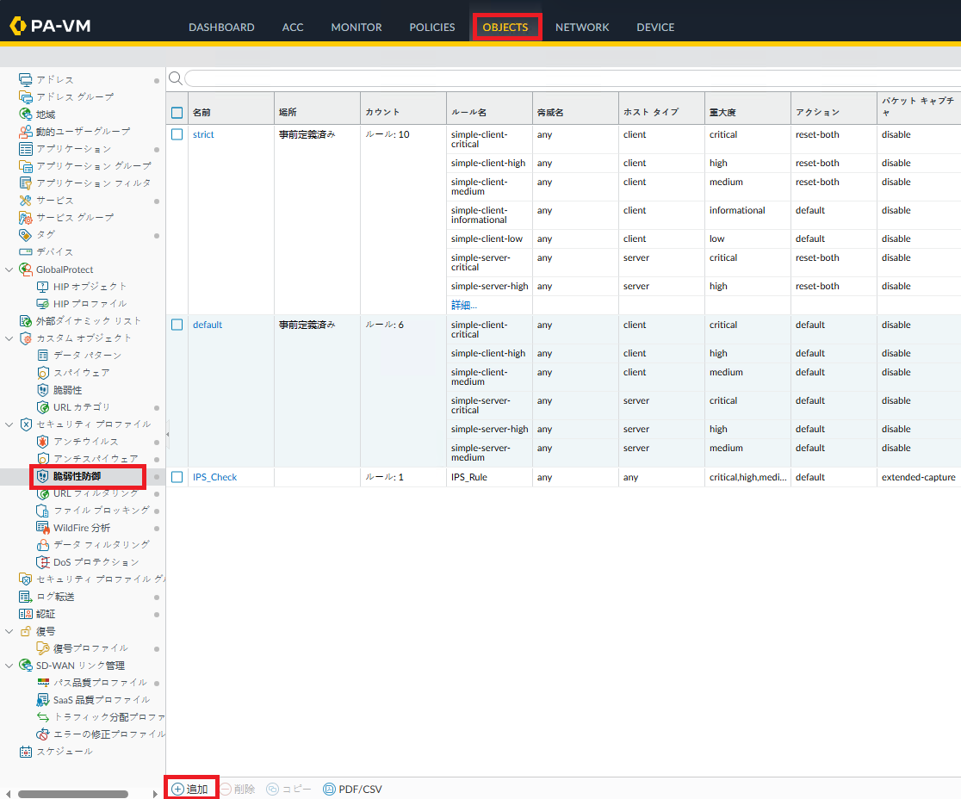
Task: Check the default profile checkbox
Action: [177, 325]
